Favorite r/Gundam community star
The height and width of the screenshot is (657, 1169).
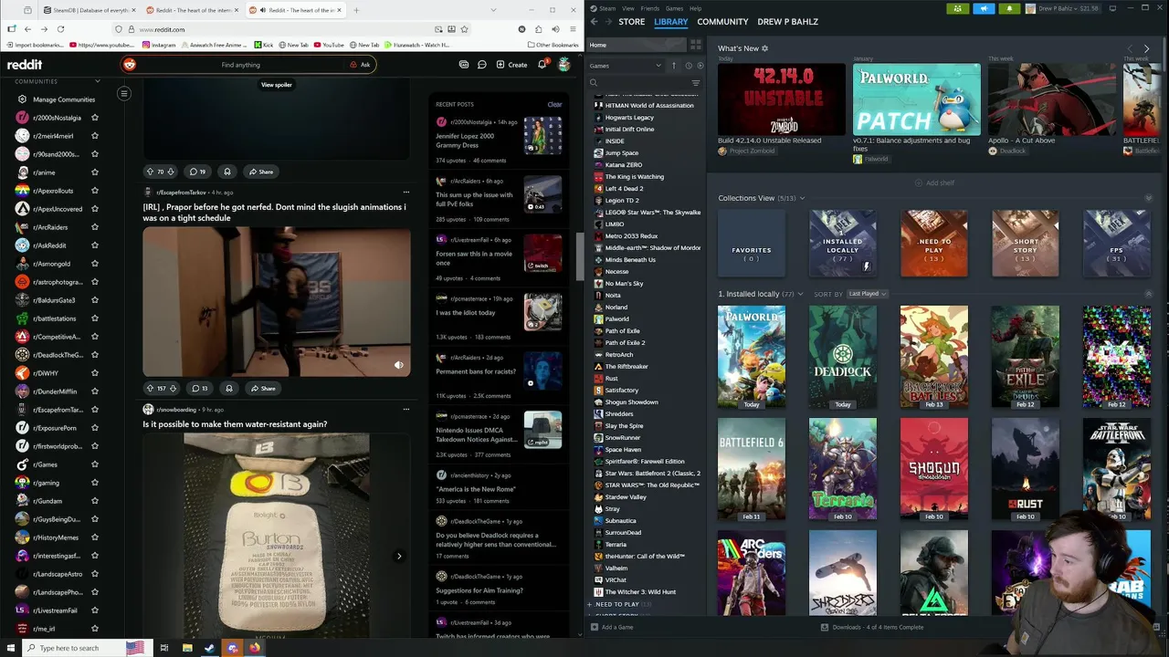[x=94, y=501]
